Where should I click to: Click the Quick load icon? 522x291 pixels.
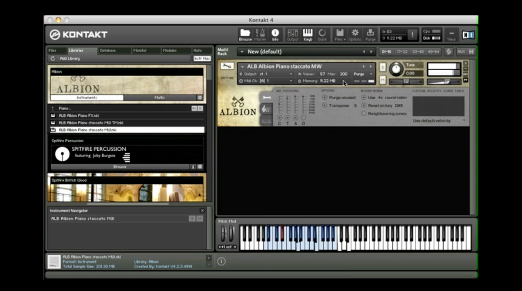tap(322, 34)
